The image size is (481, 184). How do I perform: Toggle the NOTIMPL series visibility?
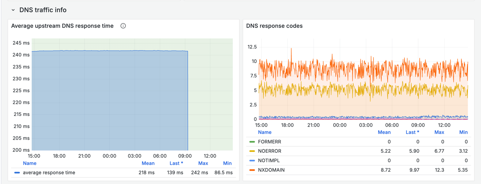point(269,161)
